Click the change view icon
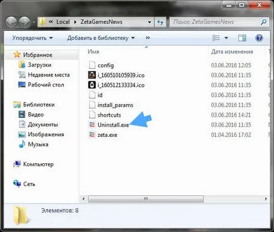 [216, 38]
